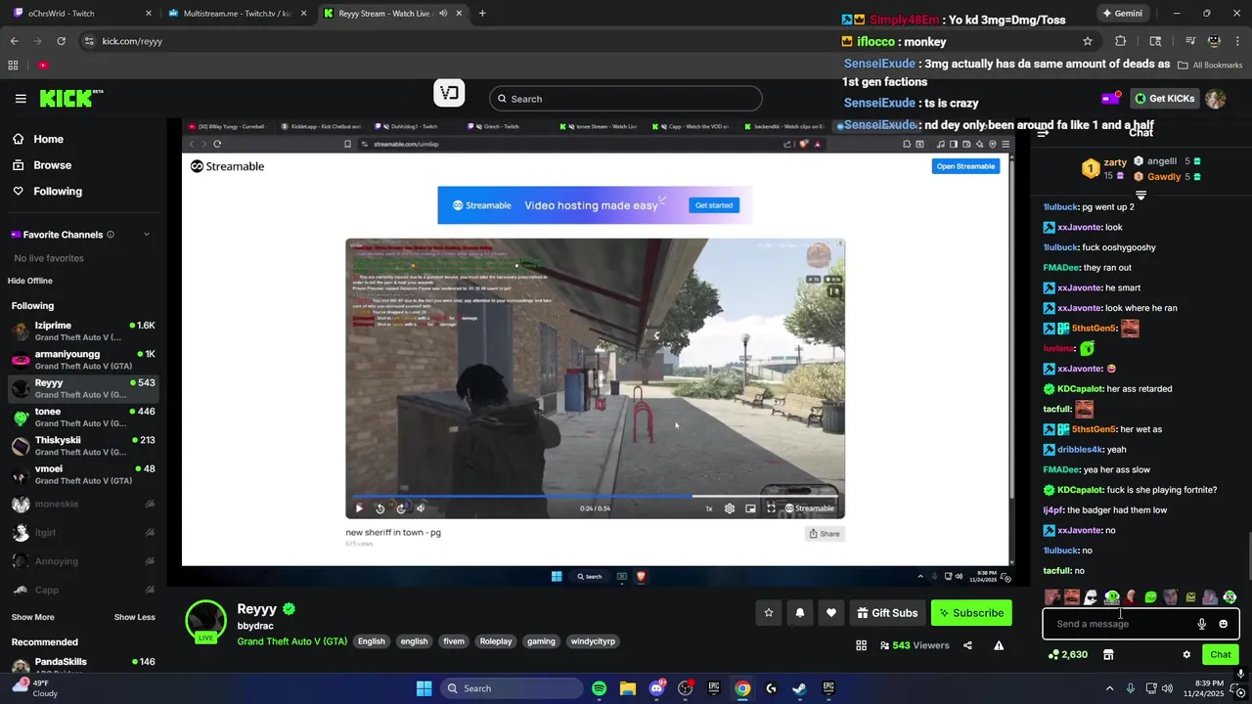1252x704 pixels.
Task: Click the Kick search box
Action: (626, 99)
